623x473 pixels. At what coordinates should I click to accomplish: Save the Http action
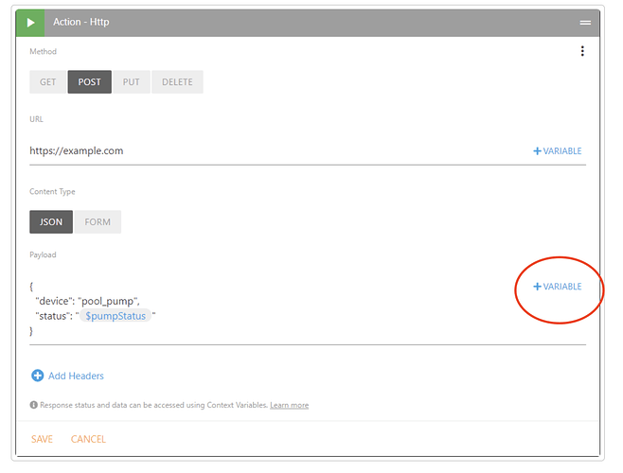42,439
